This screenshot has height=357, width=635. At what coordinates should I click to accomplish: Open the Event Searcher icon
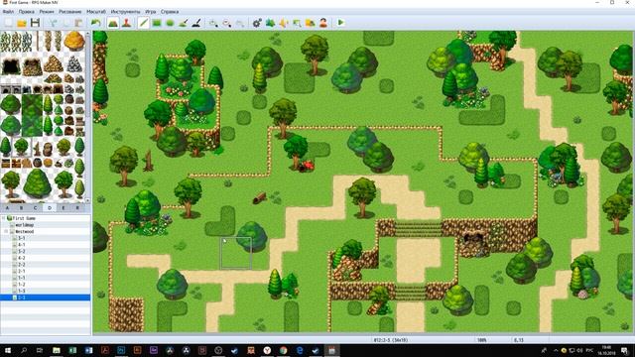click(x=297, y=23)
